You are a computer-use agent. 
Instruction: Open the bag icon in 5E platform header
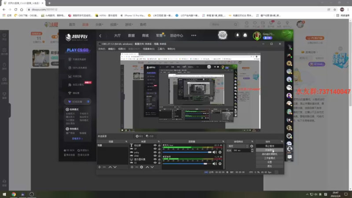[245, 35]
